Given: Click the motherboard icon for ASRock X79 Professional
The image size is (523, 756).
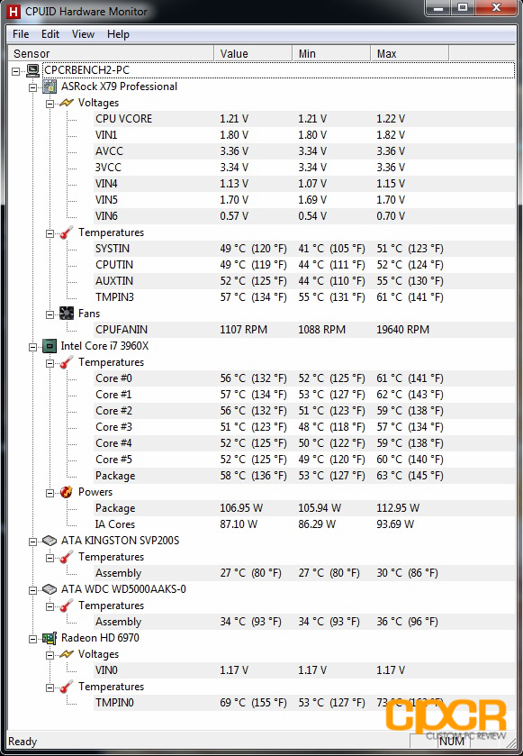Looking at the screenshot, I should [x=50, y=87].
